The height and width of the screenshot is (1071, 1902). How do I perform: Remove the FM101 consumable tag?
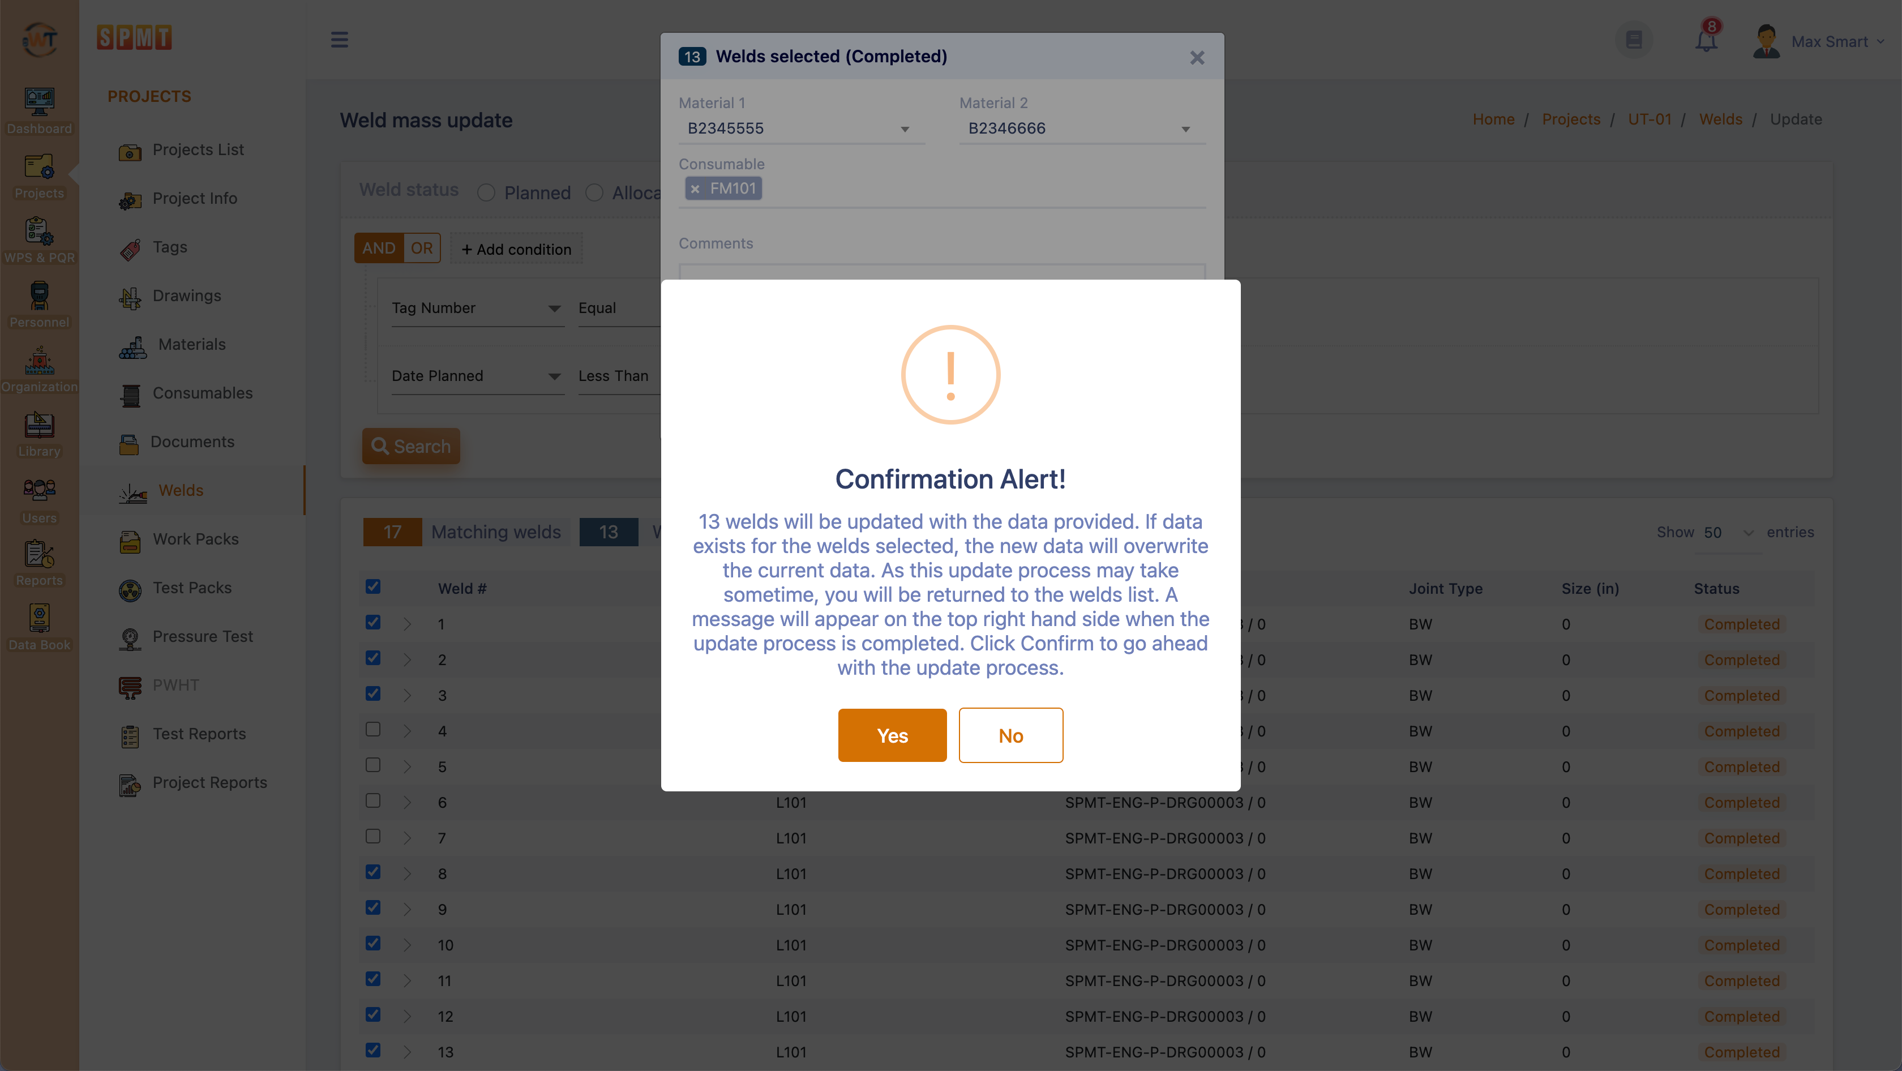695,189
